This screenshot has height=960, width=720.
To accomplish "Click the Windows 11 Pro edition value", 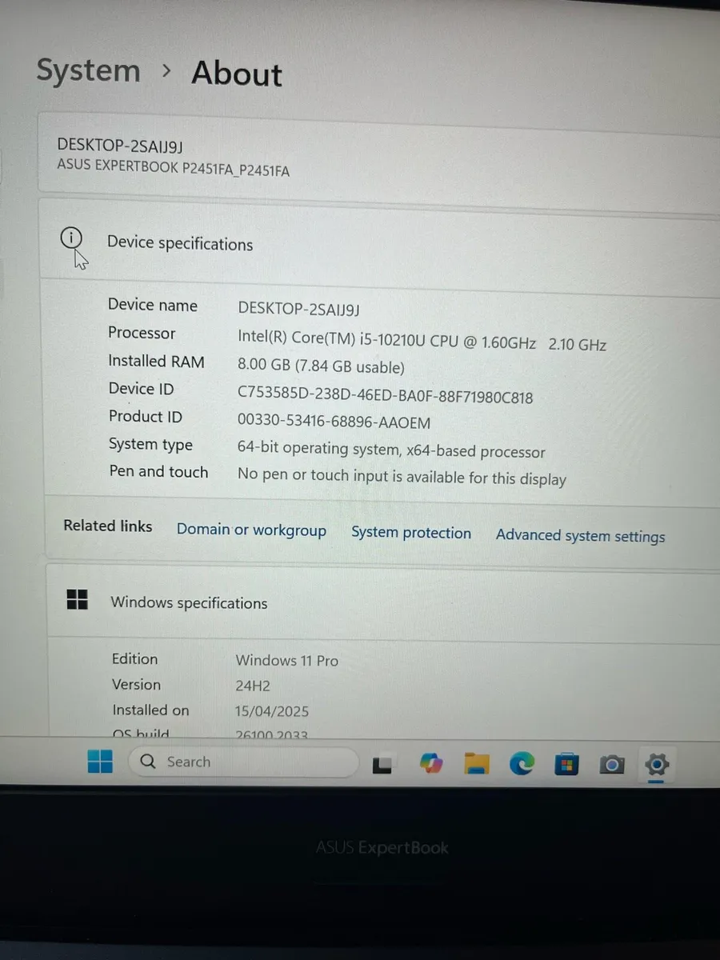I will [286, 661].
